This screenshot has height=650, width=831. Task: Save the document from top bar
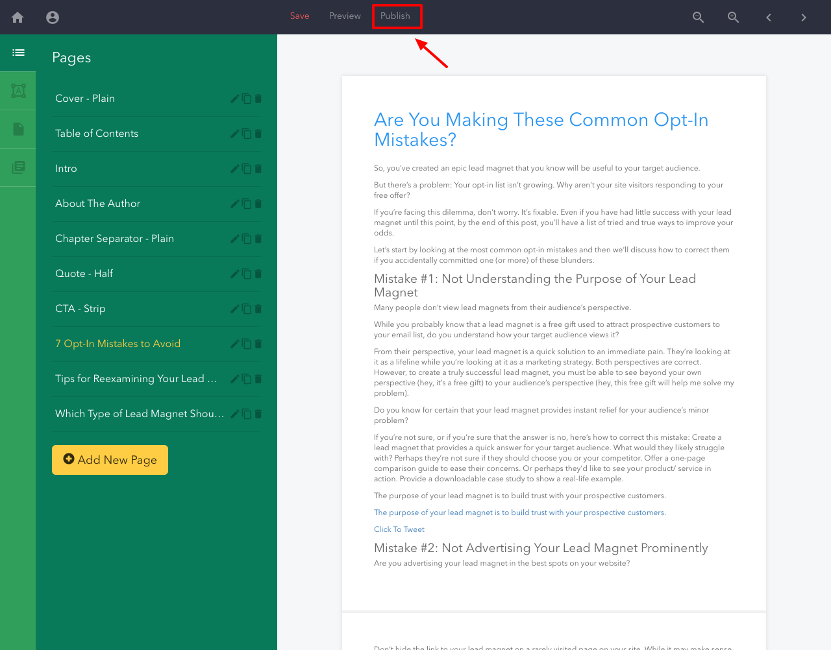(299, 16)
